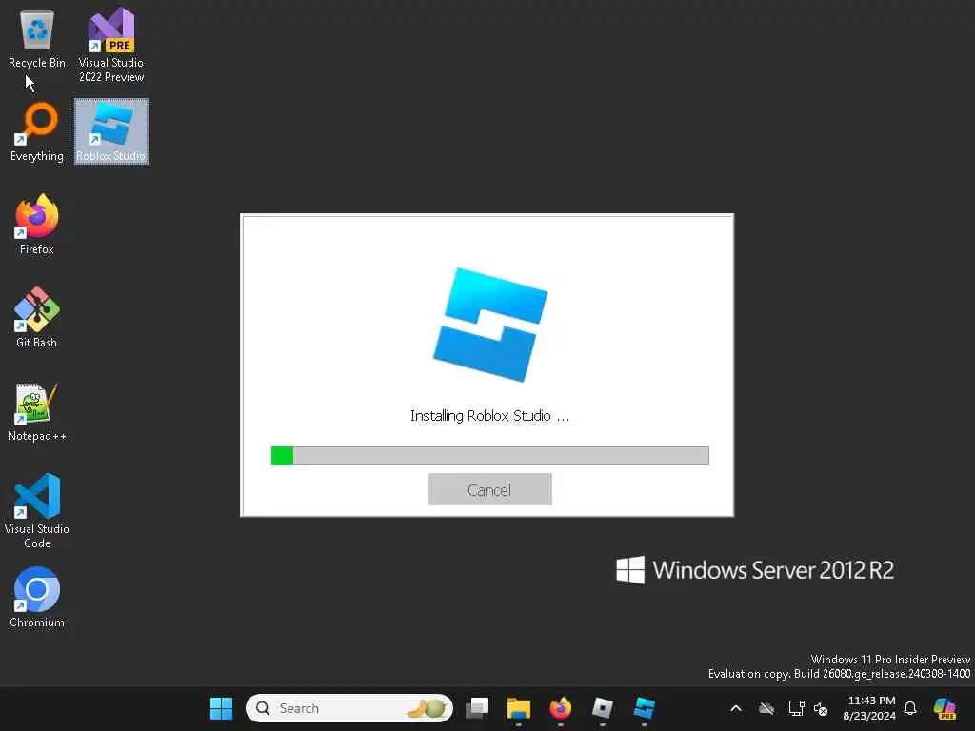
Task: Click the taskbar Search box
Action: (349, 708)
